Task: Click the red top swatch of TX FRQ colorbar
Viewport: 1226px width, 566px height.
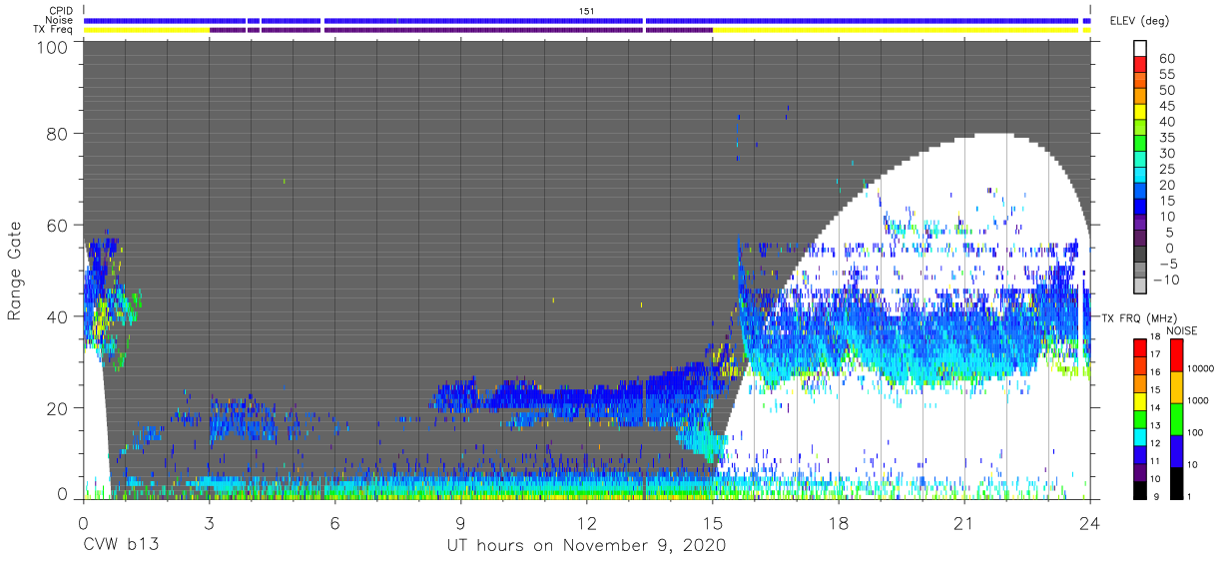Action: [x=1140, y=346]
